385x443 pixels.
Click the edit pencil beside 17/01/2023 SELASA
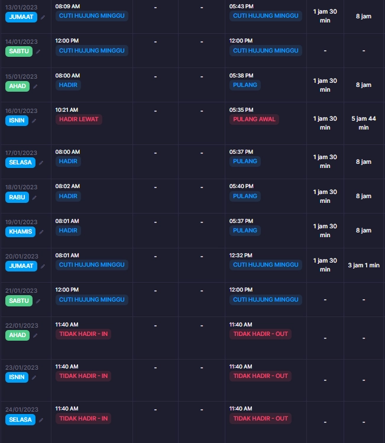pyautogui.click(x=41, y=163)
